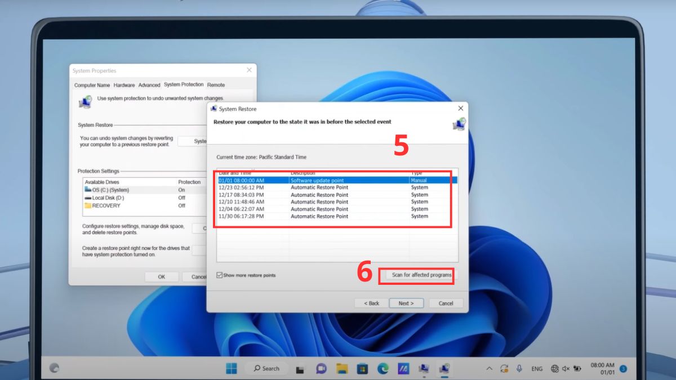Click the ENG language indicator
676x380 pixels.
coord(537,369)
